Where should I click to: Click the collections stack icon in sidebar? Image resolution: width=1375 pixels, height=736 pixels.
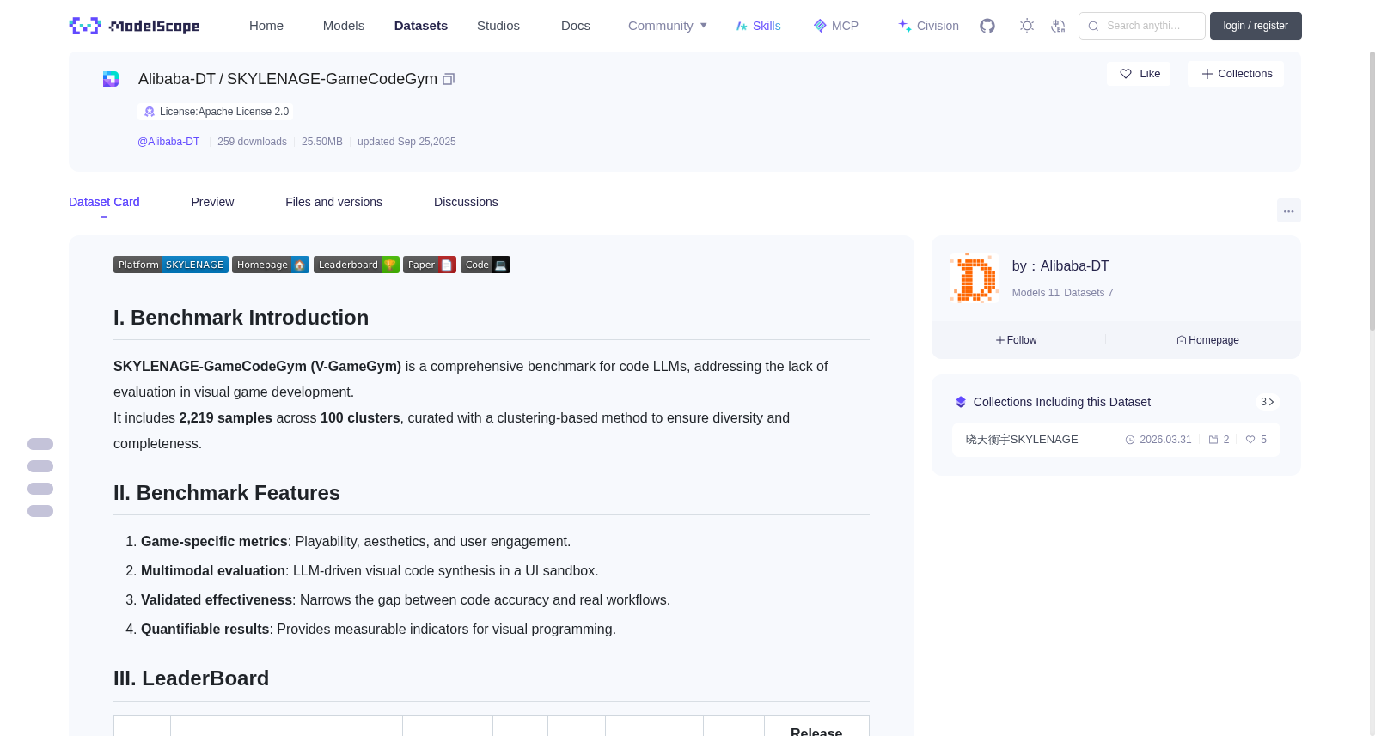(961, 402)
